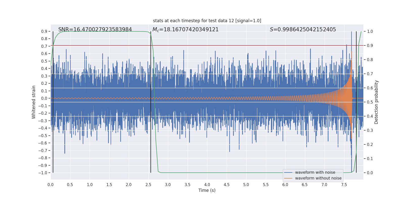Select the −0.4 Whitened strain tick label
404x202 pixels.
(x=43, y=128)
